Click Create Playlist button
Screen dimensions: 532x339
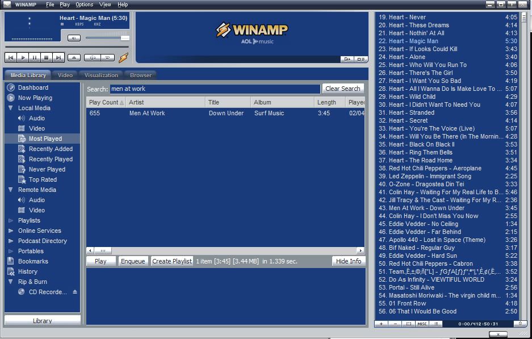coord(171,261)
